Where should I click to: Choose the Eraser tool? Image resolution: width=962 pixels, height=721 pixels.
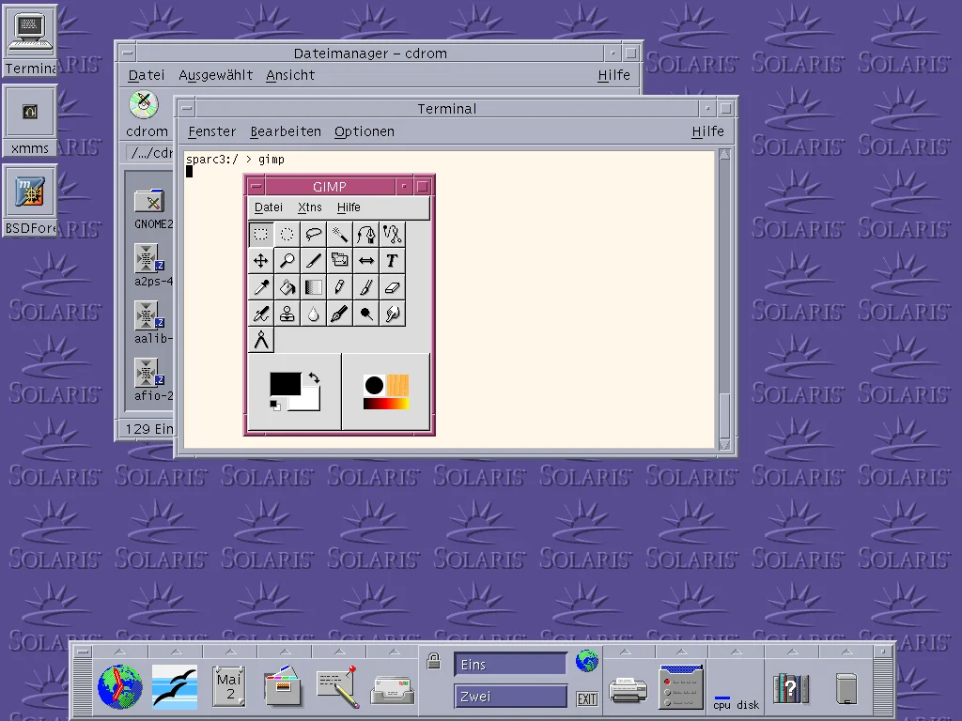tap(393, 287)
